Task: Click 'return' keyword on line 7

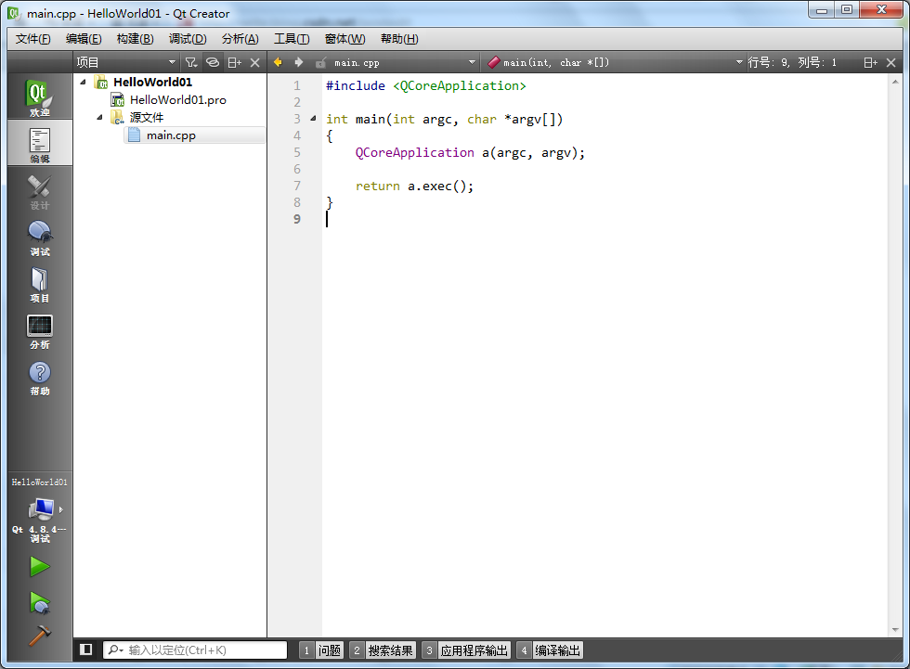Action: point(377,187)
